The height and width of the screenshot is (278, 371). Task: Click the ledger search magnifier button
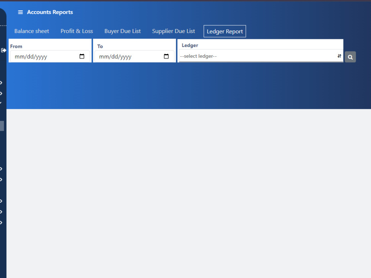(x=350, y=57)
